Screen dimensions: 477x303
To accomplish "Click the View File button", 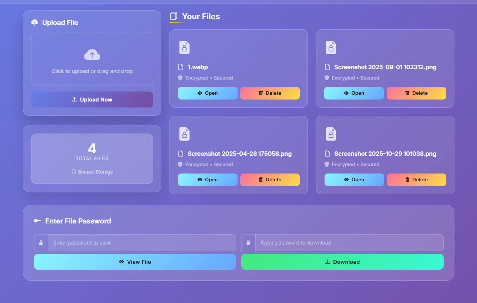I will coord(135,262).
